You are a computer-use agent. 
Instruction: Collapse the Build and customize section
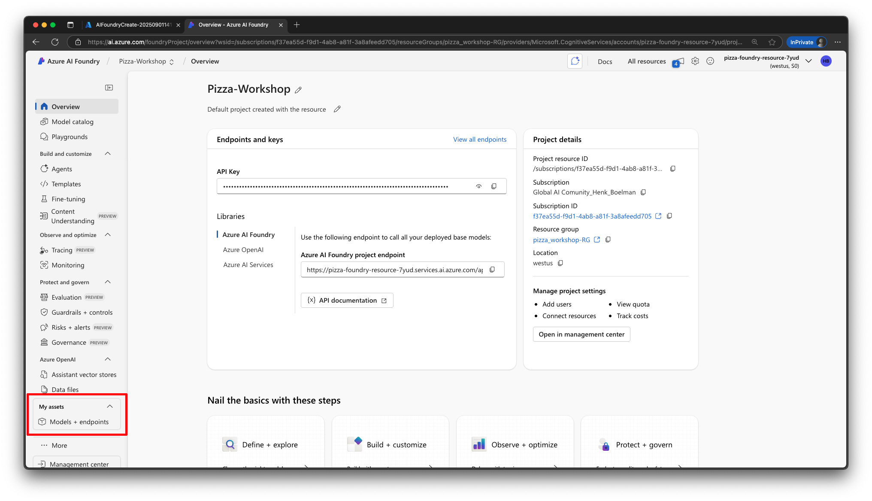(x=108, y=154)
